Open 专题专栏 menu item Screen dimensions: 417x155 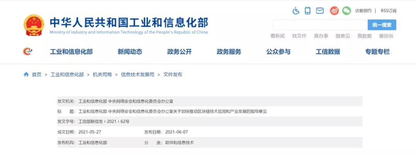click(x=377, y=52)
